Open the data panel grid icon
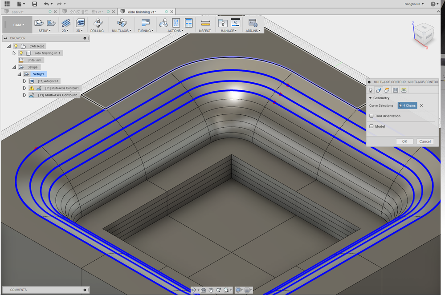 click(x=7, y=4)
